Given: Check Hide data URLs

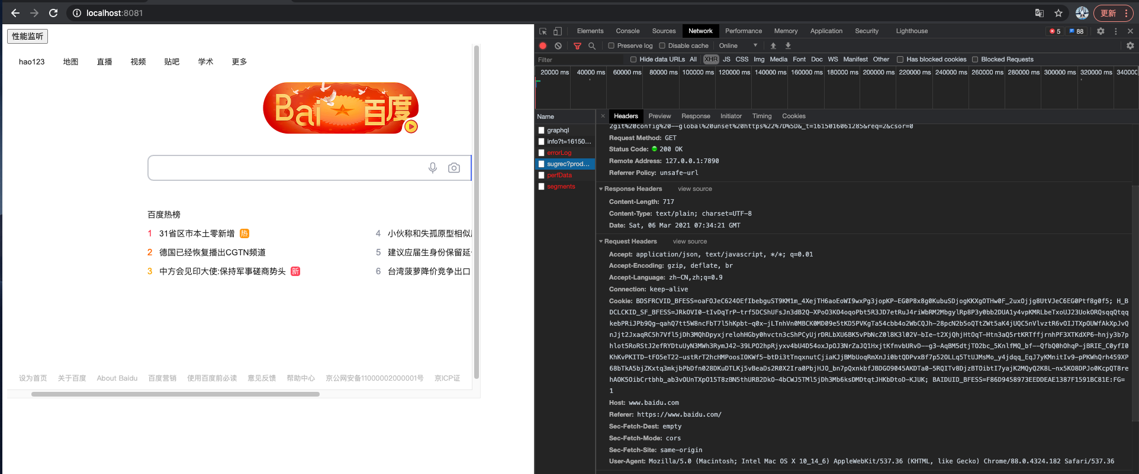Looking at the screenshot, I should coord(633,59).
